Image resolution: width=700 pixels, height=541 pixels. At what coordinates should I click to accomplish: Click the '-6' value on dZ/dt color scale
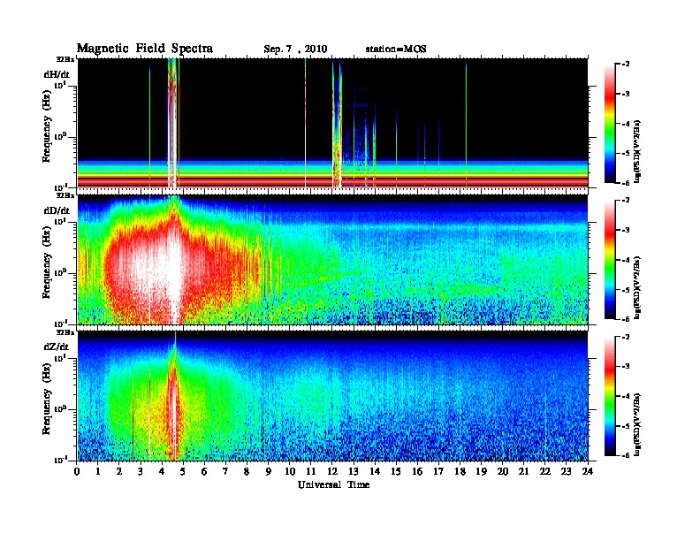(x=626, y=455)
